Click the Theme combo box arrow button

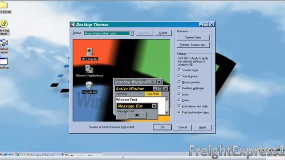point(132,33)
